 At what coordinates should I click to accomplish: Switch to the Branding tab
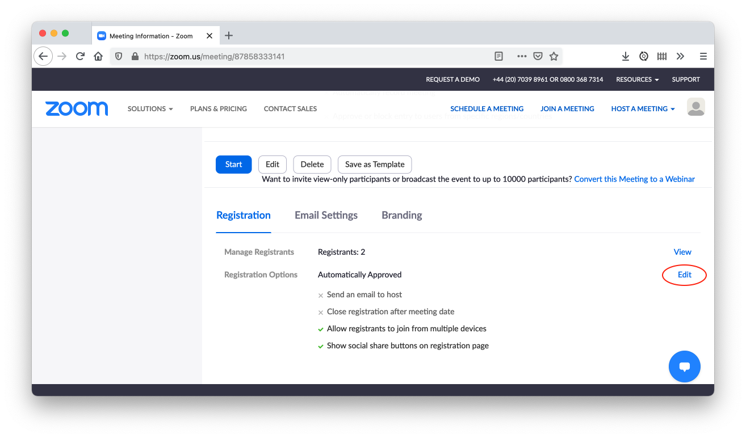(x=401, y=215)
